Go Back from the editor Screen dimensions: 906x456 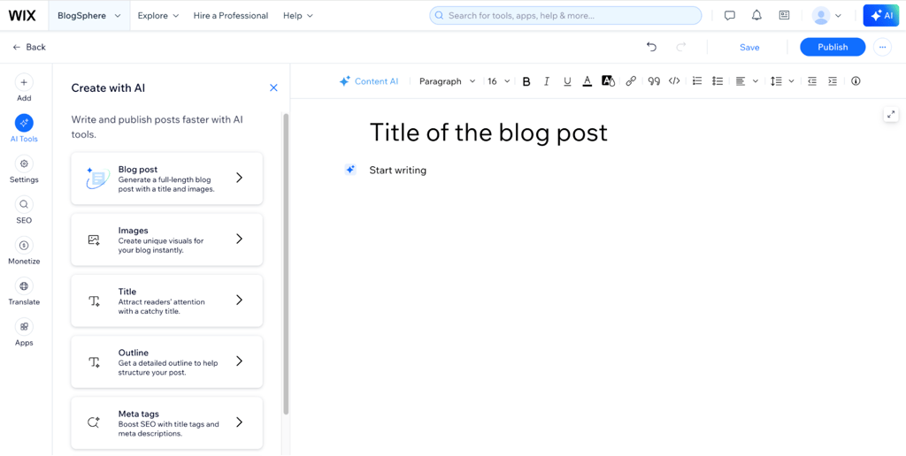(x=29, y=47)
